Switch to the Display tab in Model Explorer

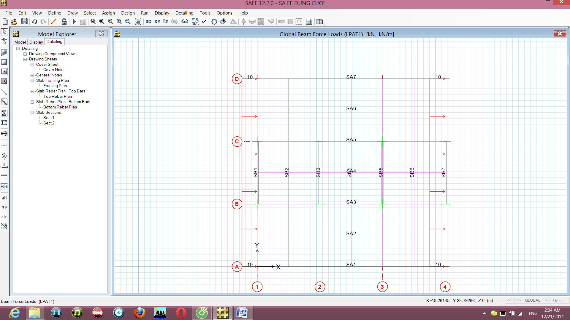coord(36,42)
